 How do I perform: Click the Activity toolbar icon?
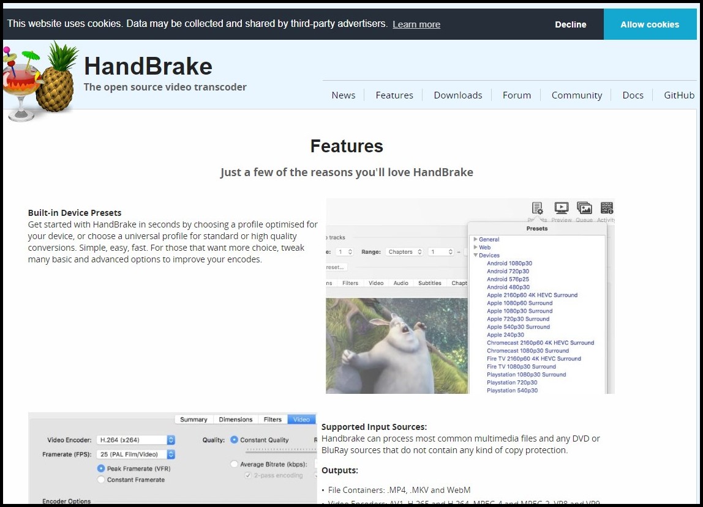point(607,209)
